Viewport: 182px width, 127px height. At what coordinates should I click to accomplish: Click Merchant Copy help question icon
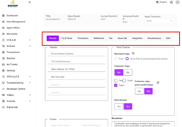(x=133, y=53)
